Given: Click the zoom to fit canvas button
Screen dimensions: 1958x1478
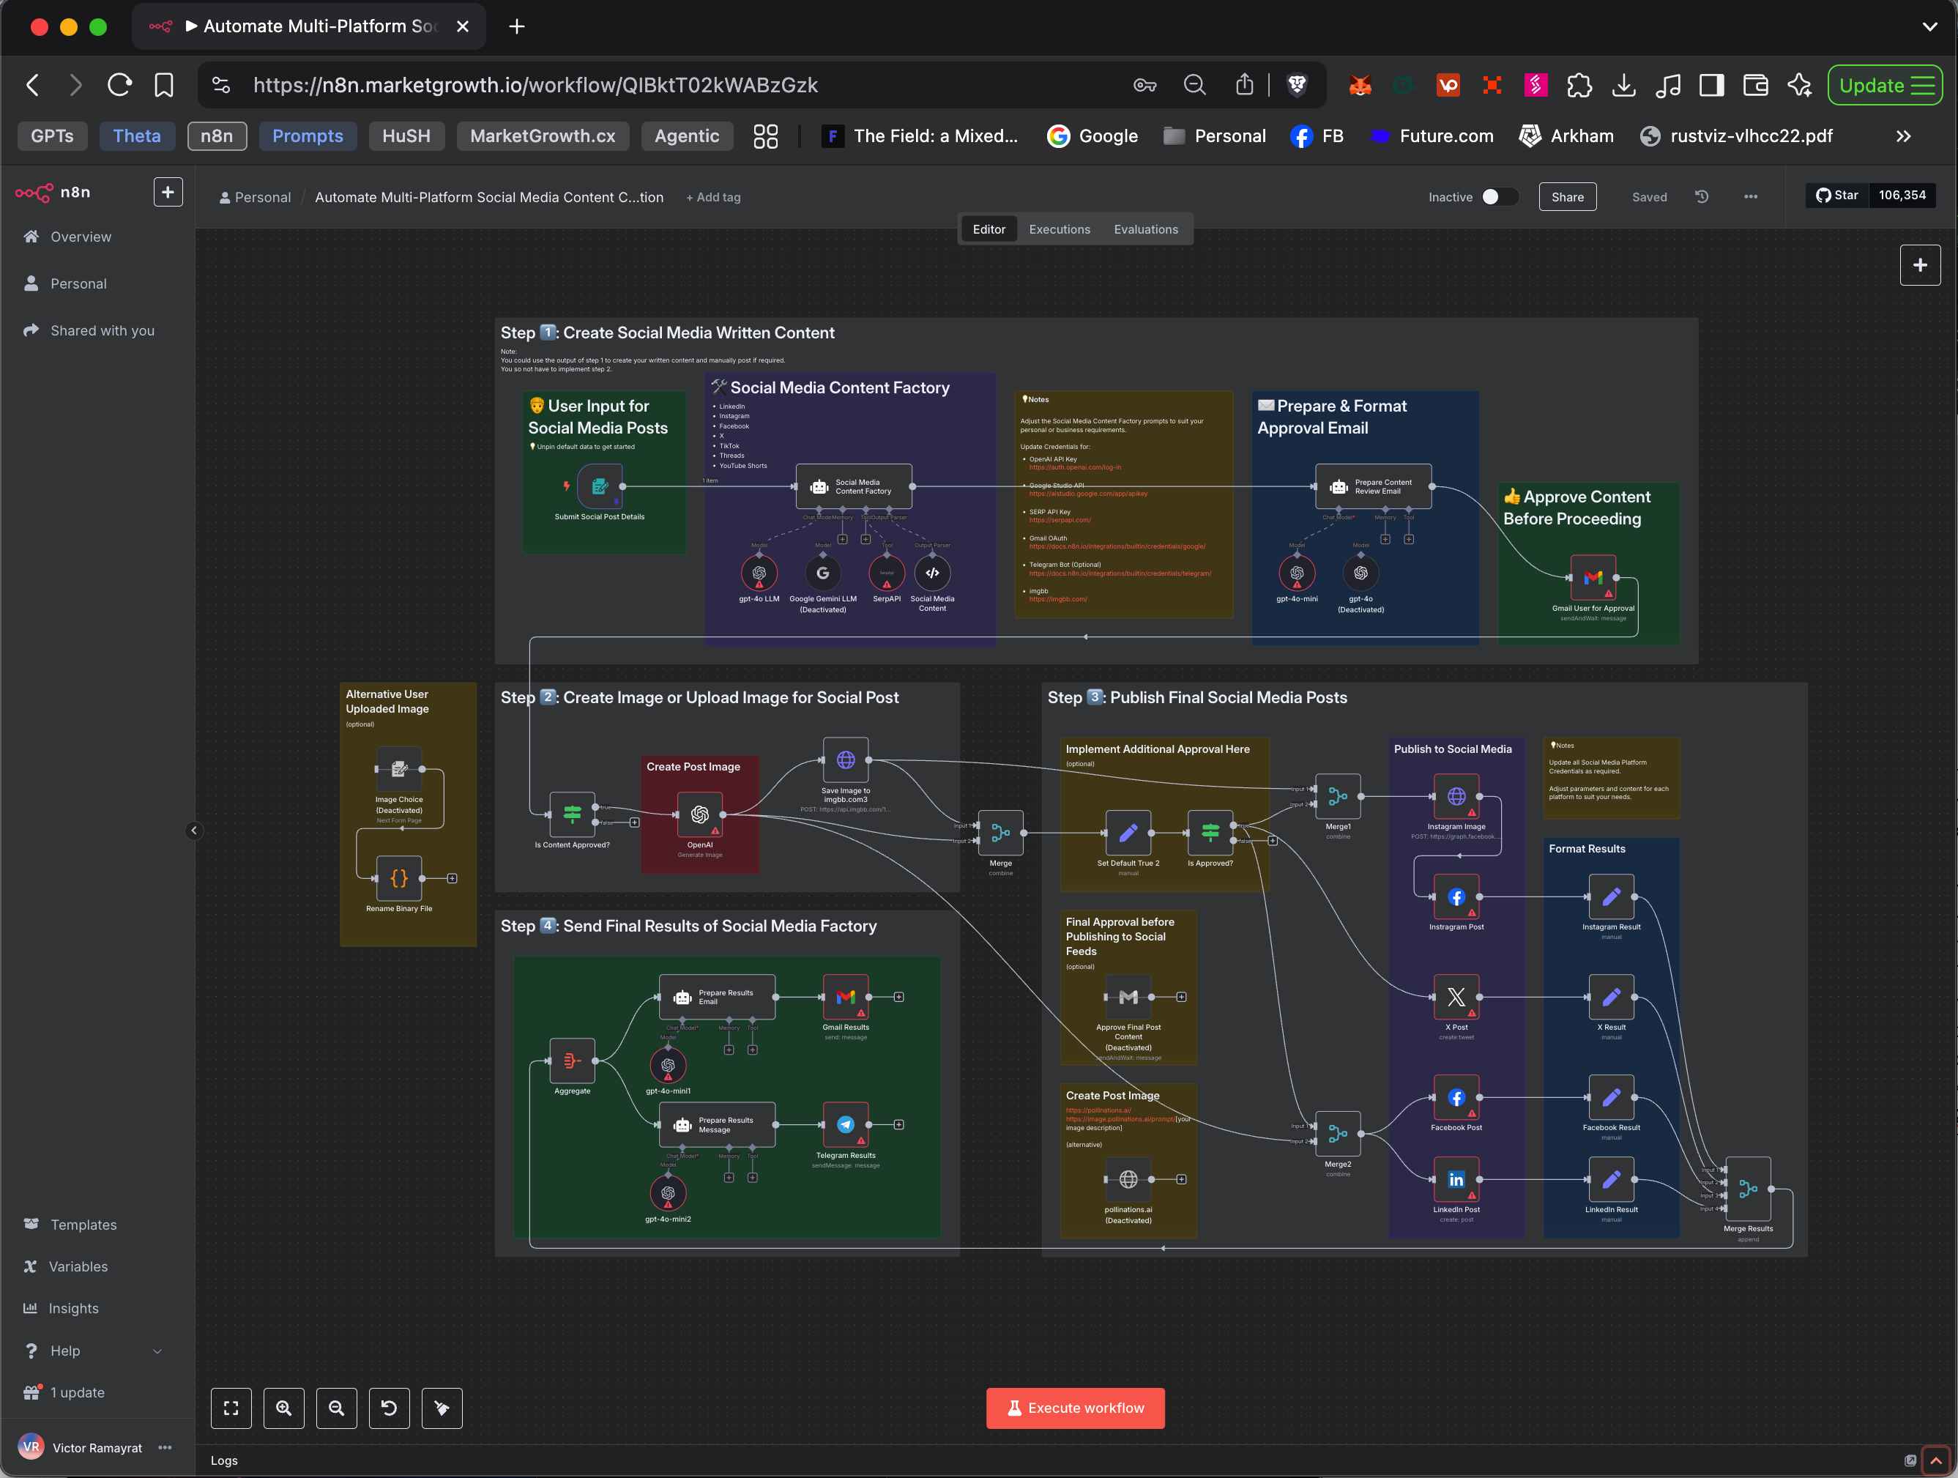Looking at the screenshot, I should coord(231,1408).
